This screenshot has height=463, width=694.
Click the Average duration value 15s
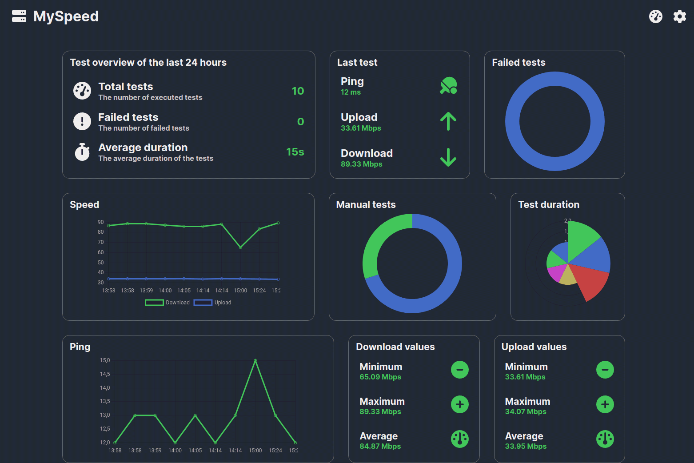pyautogui.click(x=295, y=152)
